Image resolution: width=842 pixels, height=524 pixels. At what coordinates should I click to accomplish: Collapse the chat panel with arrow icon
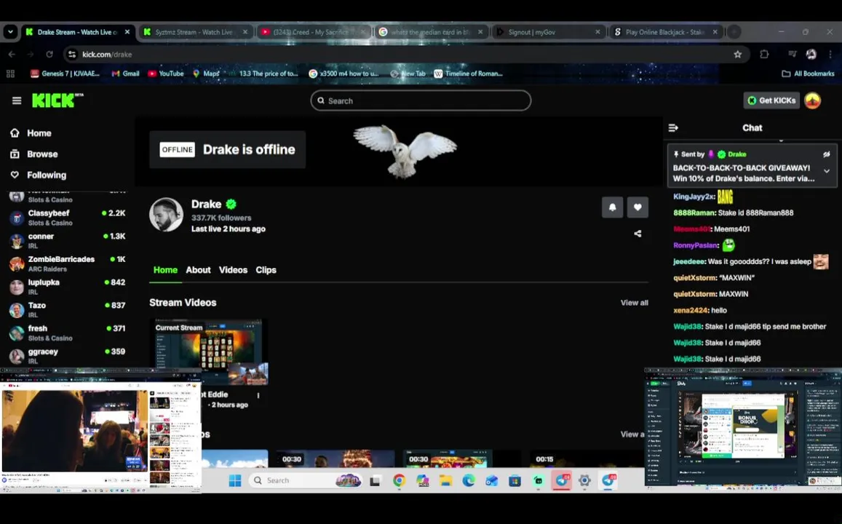click(673, 128)
